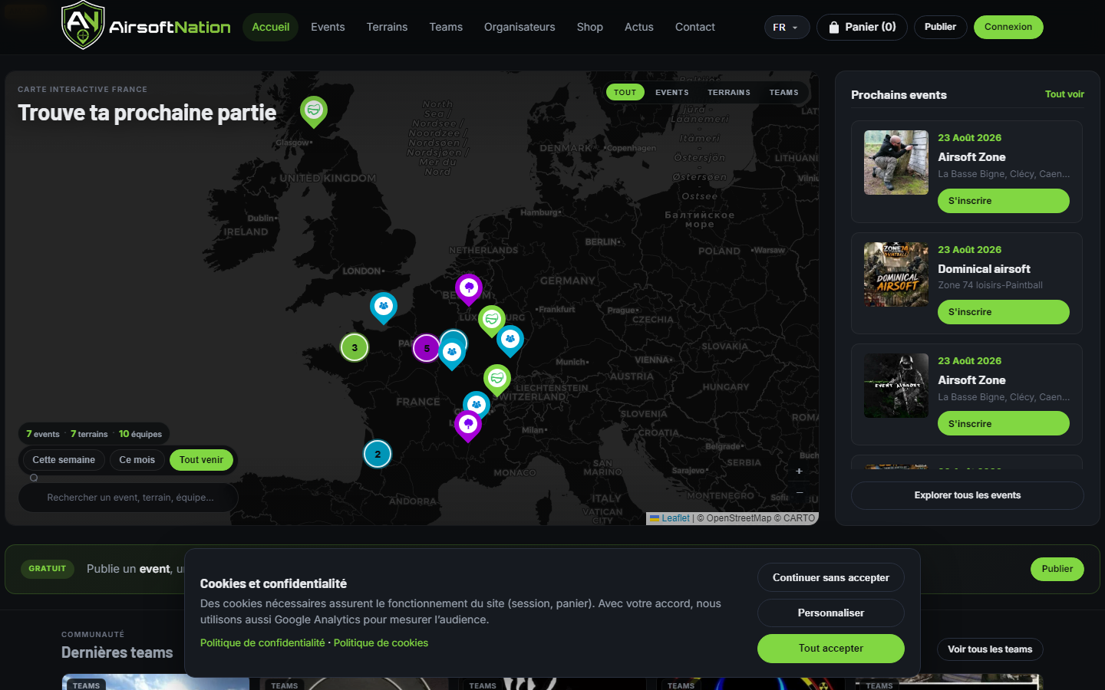Click the 10 équipes counter text
Screen dimensions: 1105x690
tap(140, 434)
